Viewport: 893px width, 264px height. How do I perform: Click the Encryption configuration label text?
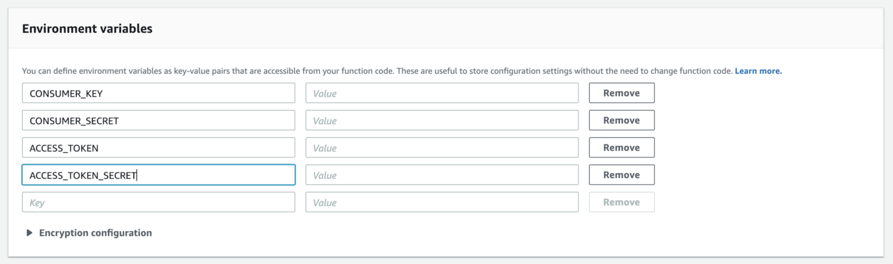pos(95,233)
